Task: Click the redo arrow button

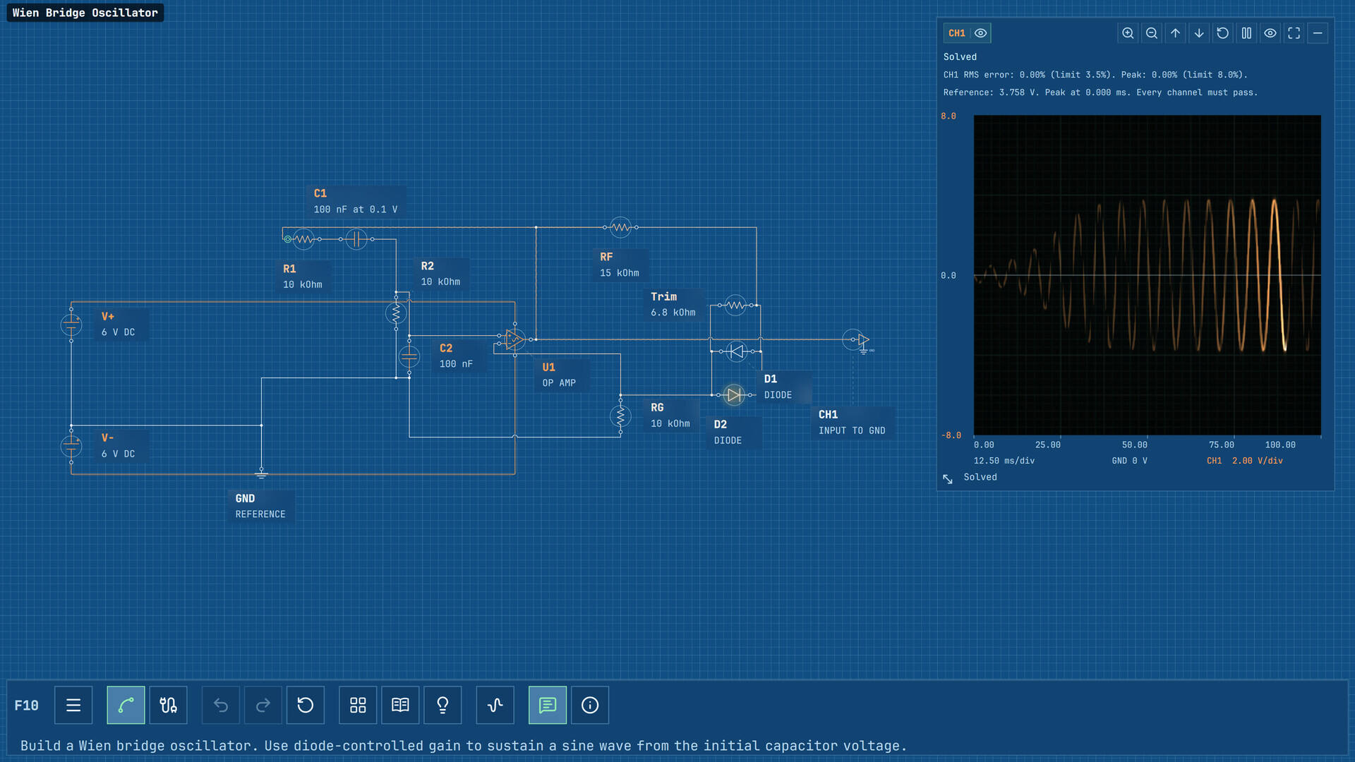Action: pyautogui.click(x=263, y=705)
